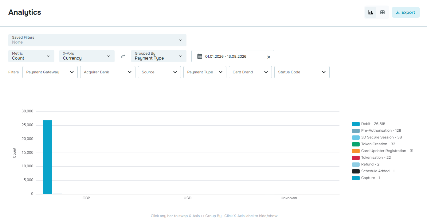Click the 'Schedule Added - 1' legend text
This screenshot has height=222, width=427.
(378, 171)
